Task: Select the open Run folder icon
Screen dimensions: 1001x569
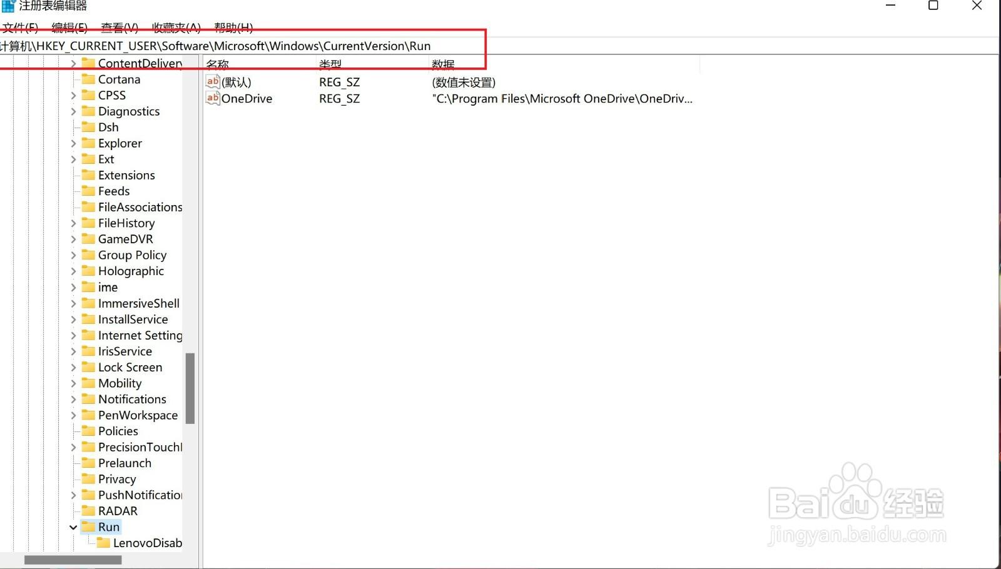Action: [88, 526]
